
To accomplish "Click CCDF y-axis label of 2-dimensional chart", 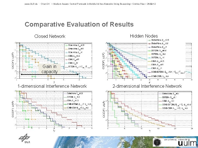I will click(104, 109).
